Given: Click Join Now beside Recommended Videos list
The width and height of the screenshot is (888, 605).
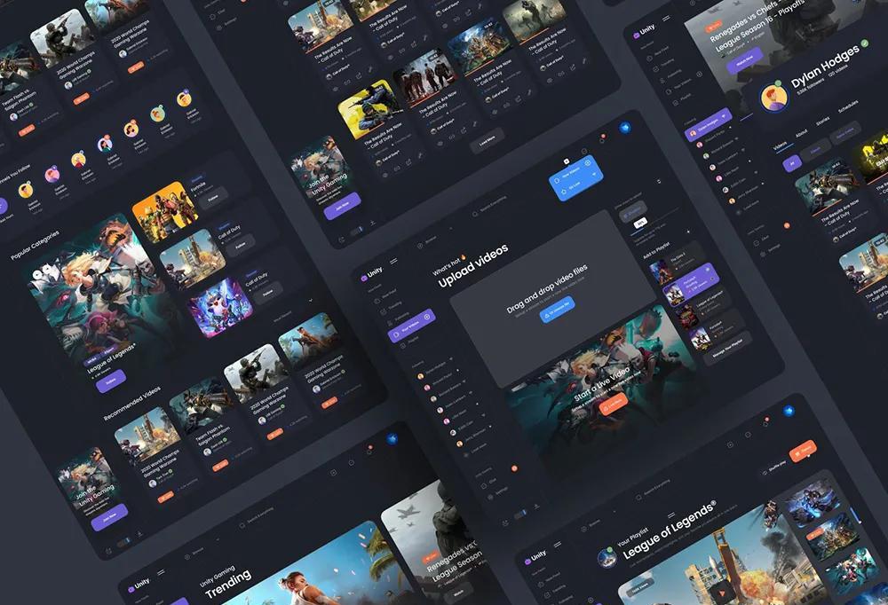Looking at the screenshot, I should pyautogui.click(x=109, y=517).
